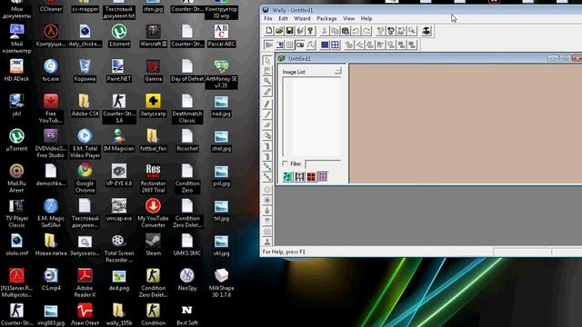The width and height of the screenshot is (582, 327).
Task: Click the Redo arrow icon
Action: [x=366, y=31]
